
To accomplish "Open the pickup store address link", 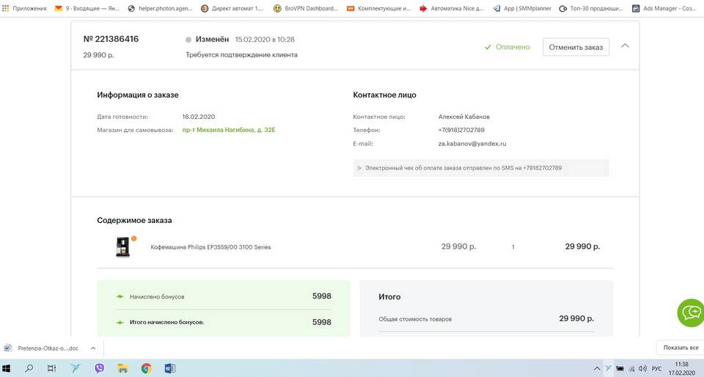I will (229, 130).
